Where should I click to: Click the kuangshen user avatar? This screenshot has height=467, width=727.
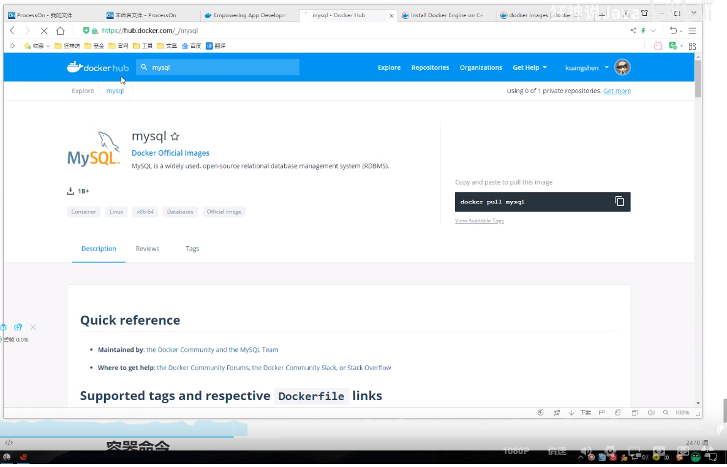pos(622,67)
